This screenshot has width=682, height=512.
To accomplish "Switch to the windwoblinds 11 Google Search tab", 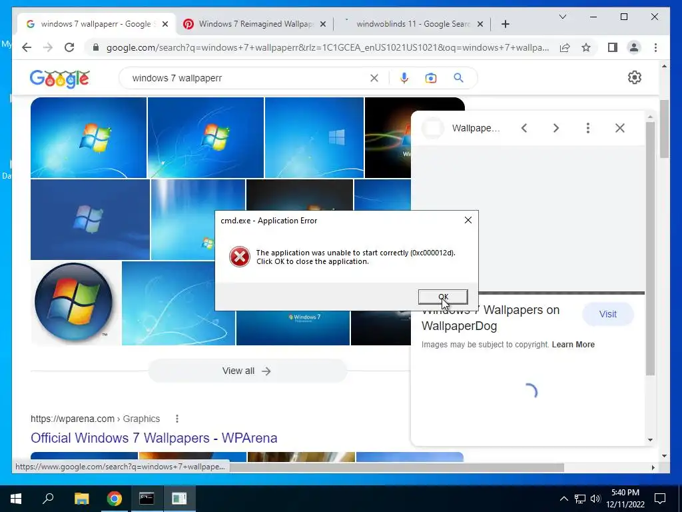I will point(413,24).
